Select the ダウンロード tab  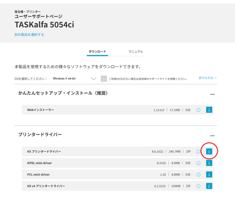coord(97,52)
